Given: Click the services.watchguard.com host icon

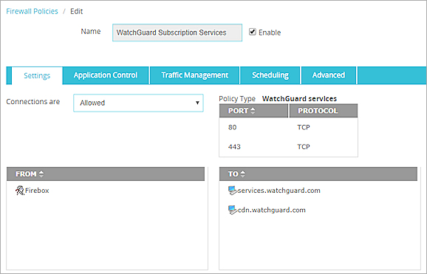Looking at the screenshot, I should (x=232, y=191).
